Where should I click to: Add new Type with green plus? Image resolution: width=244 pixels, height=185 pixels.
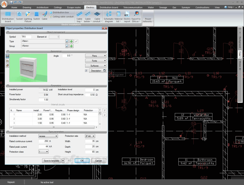tap(71, 41)
